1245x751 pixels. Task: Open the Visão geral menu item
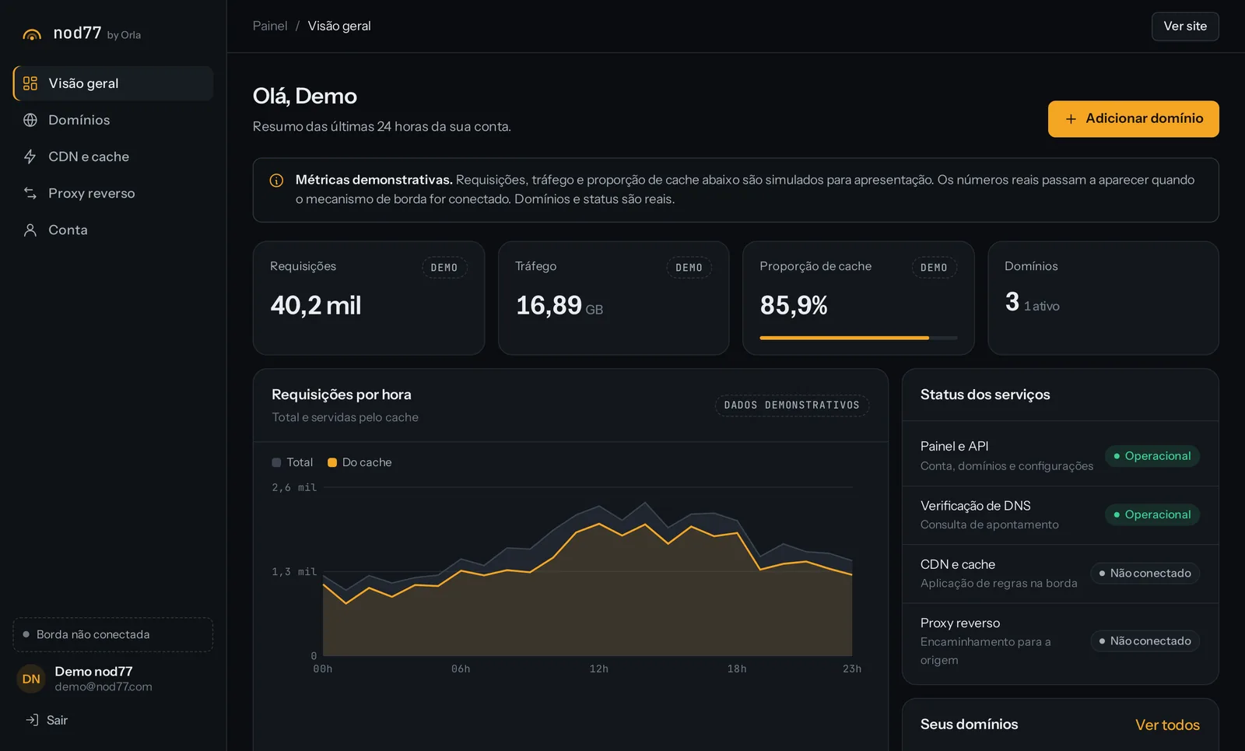(x=113, y=83)
